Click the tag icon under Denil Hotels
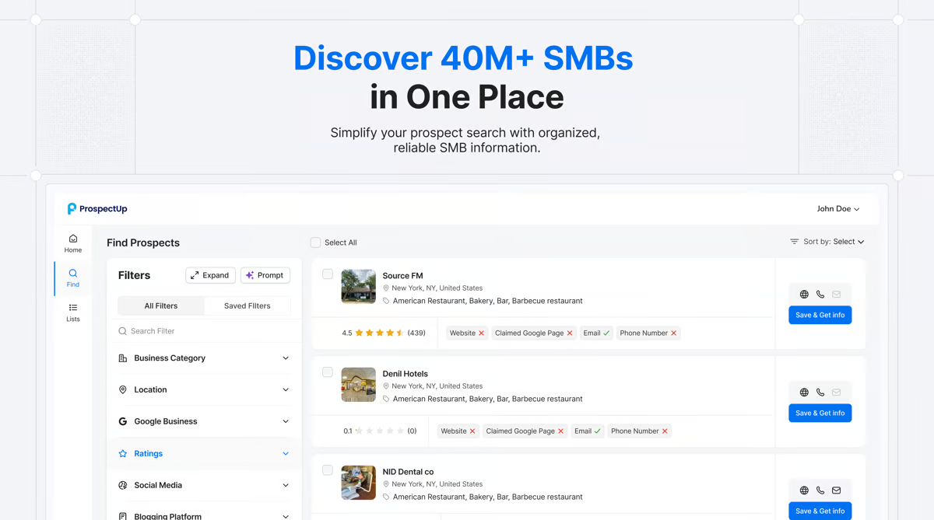 [x=386, y=399]
